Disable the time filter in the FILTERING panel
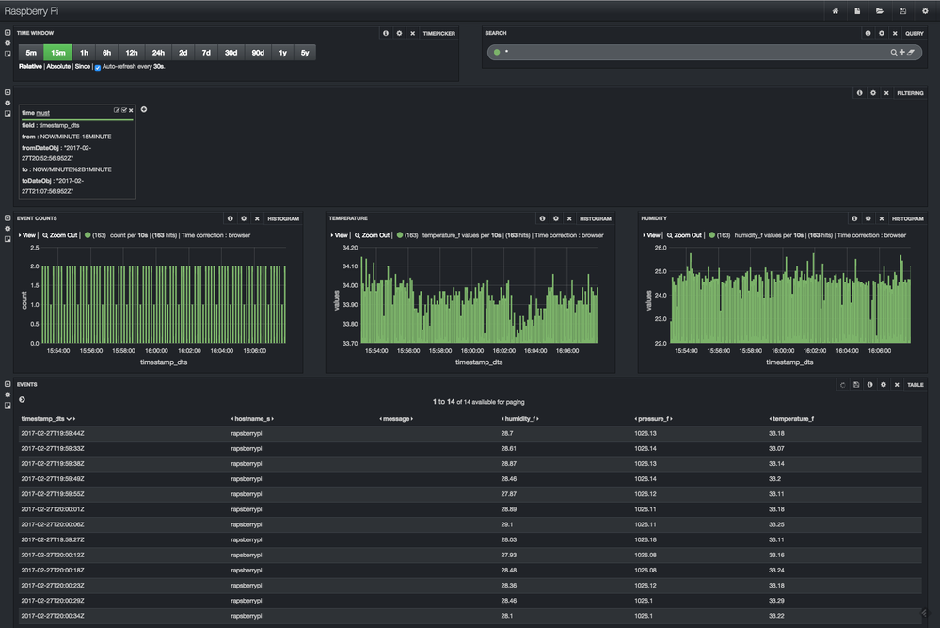This screenshot has width=940, height=628. pos(124,110)
